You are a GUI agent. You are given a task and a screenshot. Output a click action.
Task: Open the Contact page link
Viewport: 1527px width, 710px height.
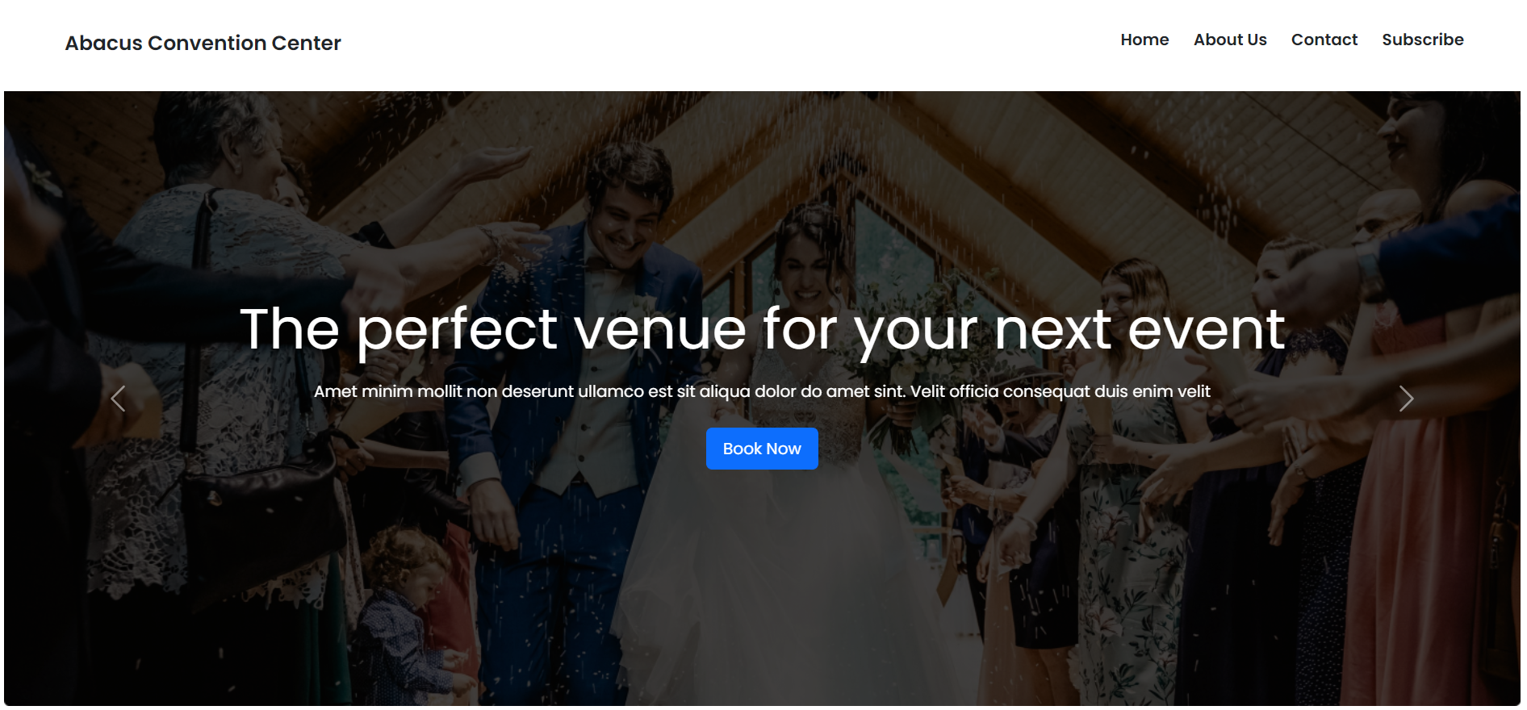(1324, 40)
